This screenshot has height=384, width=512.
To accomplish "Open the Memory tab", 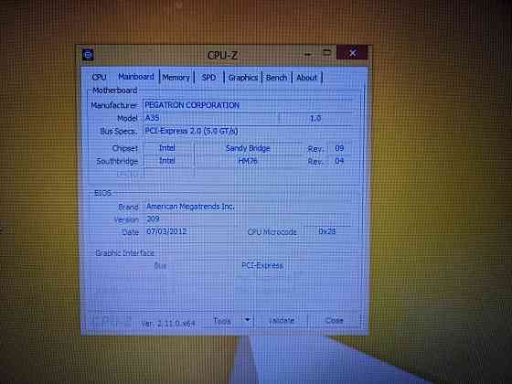I will tap(176, 78).
